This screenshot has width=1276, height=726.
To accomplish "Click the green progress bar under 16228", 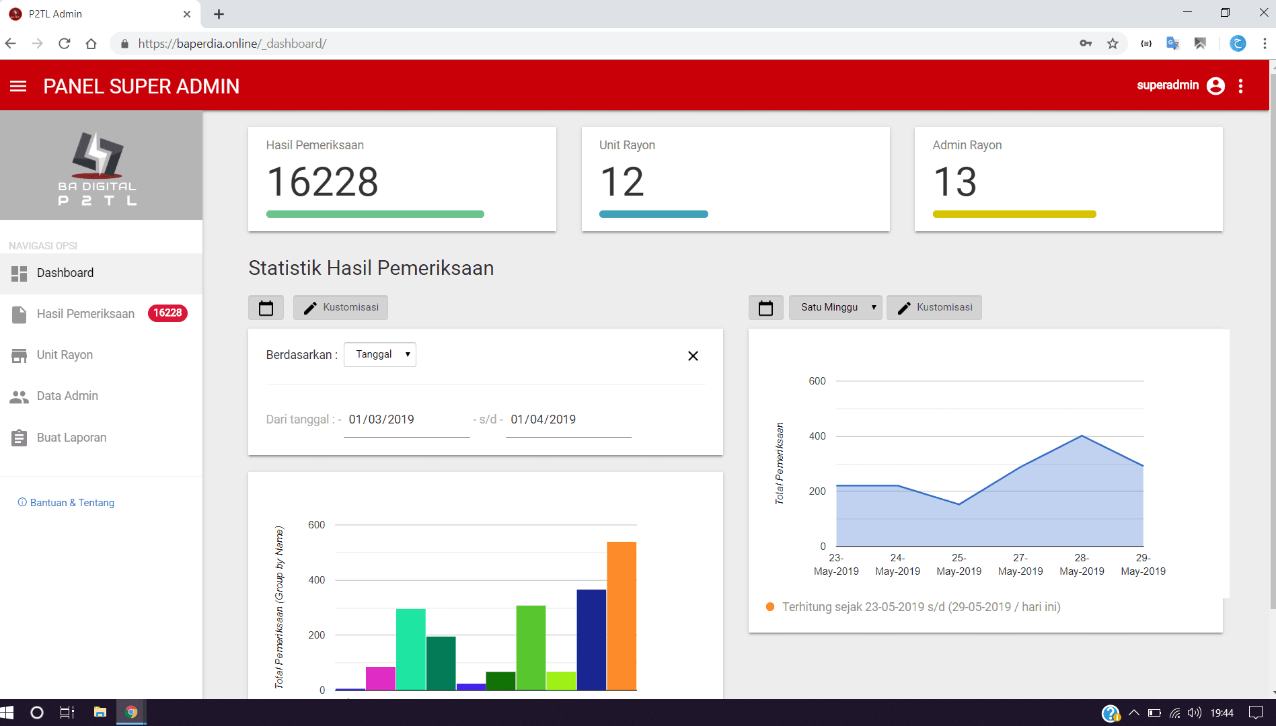I will (x=375, y=214).
